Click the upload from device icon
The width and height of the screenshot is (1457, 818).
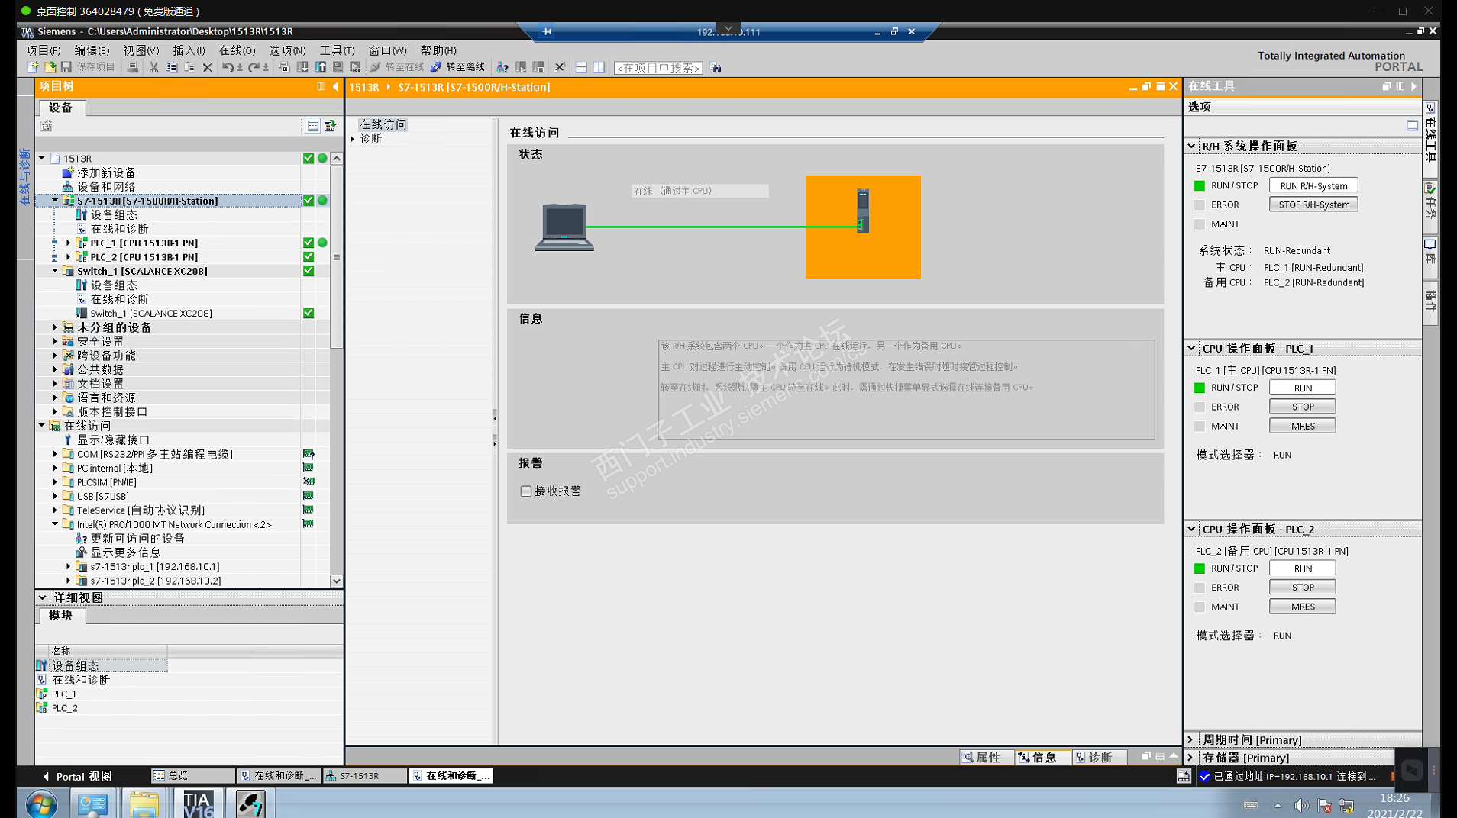coord(321,67)
